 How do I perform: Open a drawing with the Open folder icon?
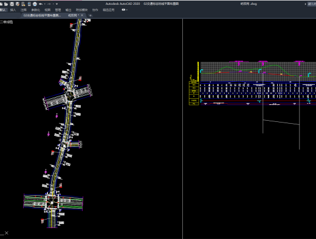coord(6,4)
